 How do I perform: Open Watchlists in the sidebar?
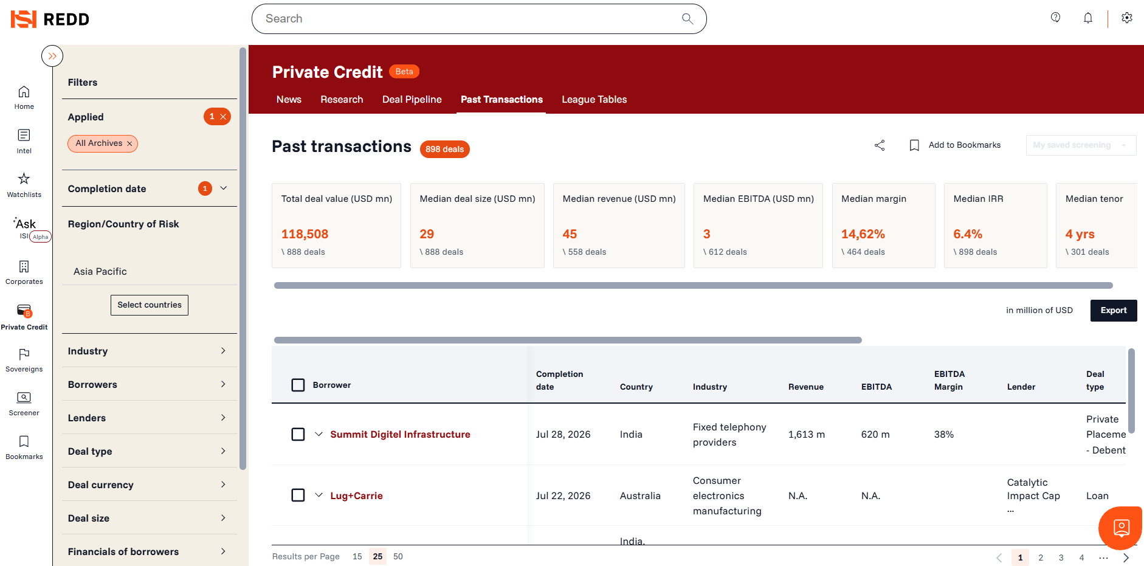coord(24,185)
